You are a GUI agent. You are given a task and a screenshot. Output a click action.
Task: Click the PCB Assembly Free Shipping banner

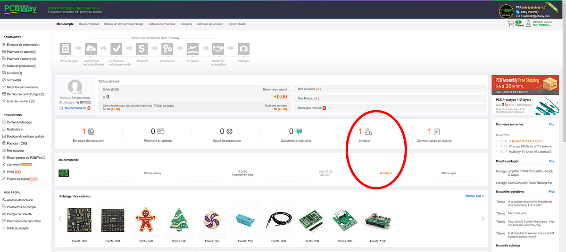click(x=524, y=84)
